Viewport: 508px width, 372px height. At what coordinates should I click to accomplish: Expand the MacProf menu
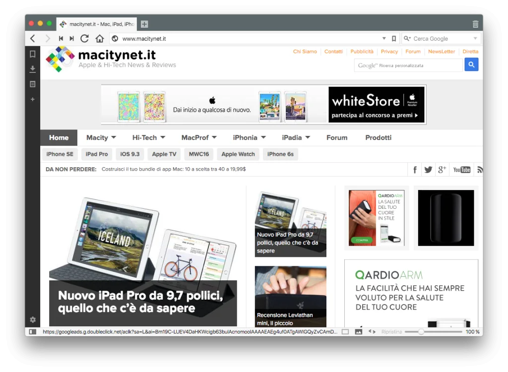(x=199, y=138)
